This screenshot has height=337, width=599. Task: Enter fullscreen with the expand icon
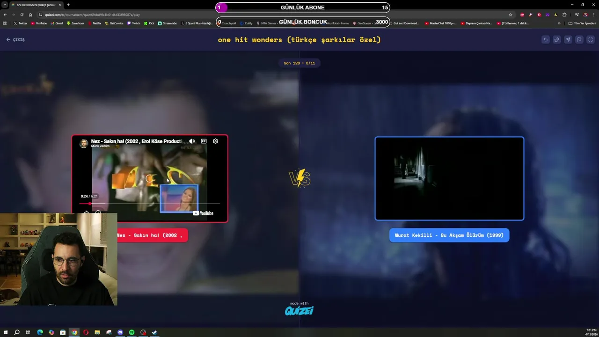(x=591, y=40)
